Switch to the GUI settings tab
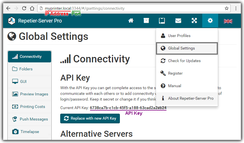Screen dimensions: 244x143 point(30,81)
